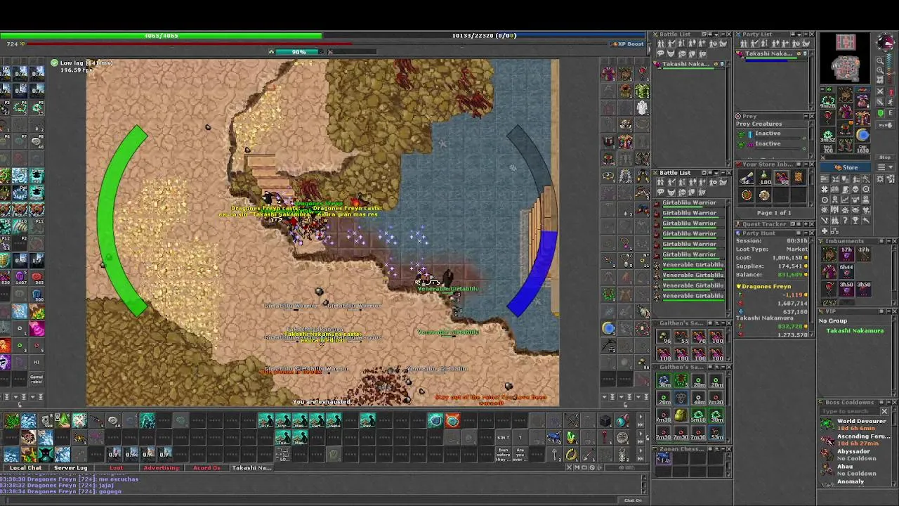Minimize Your Store Inbox panel

[x=806, y=164]
